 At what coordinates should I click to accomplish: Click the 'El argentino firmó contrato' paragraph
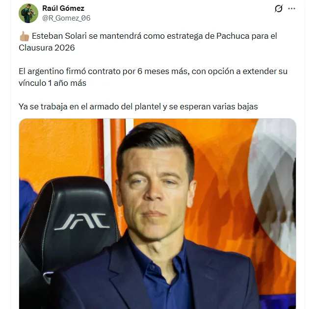click(x=153, y=77)
